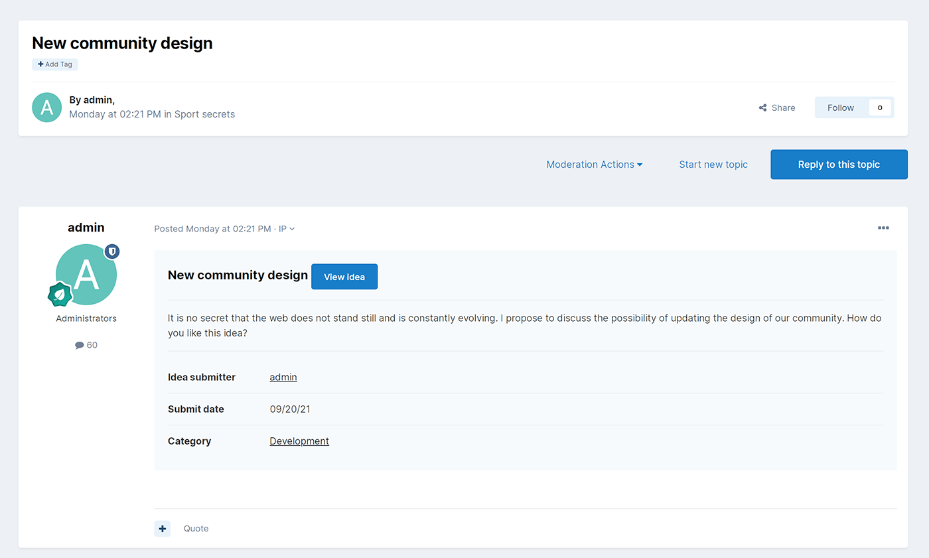
Task: Click Reply to this topic button
Action: tap(839, 165)
